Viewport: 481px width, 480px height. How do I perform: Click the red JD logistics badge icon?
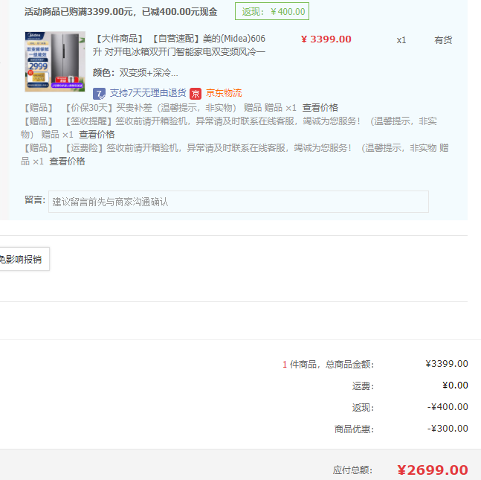[x=196, y=94]
